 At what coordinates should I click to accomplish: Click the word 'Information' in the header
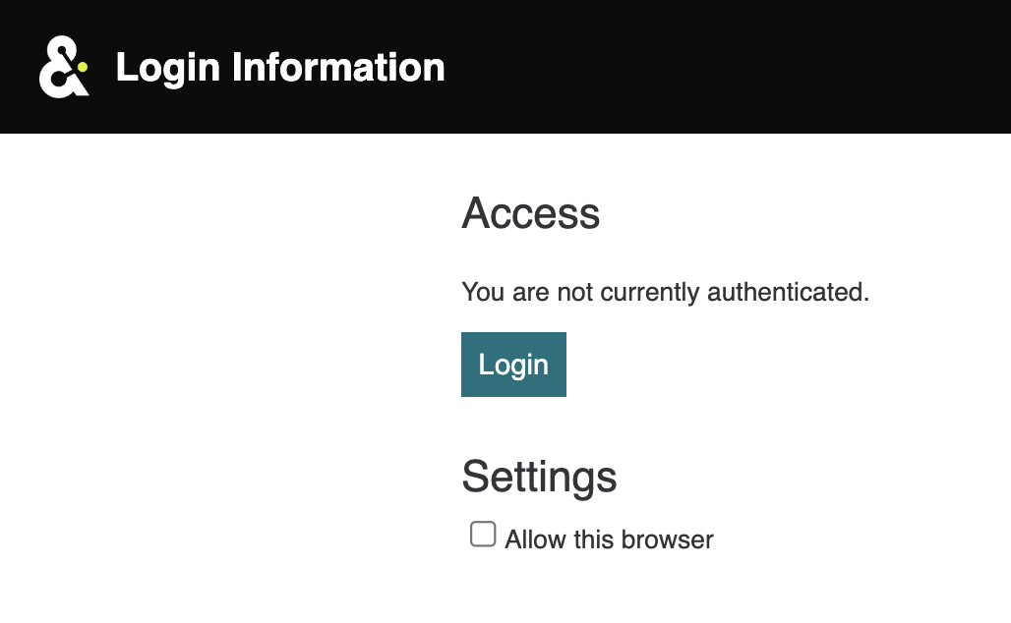[338, 68]
